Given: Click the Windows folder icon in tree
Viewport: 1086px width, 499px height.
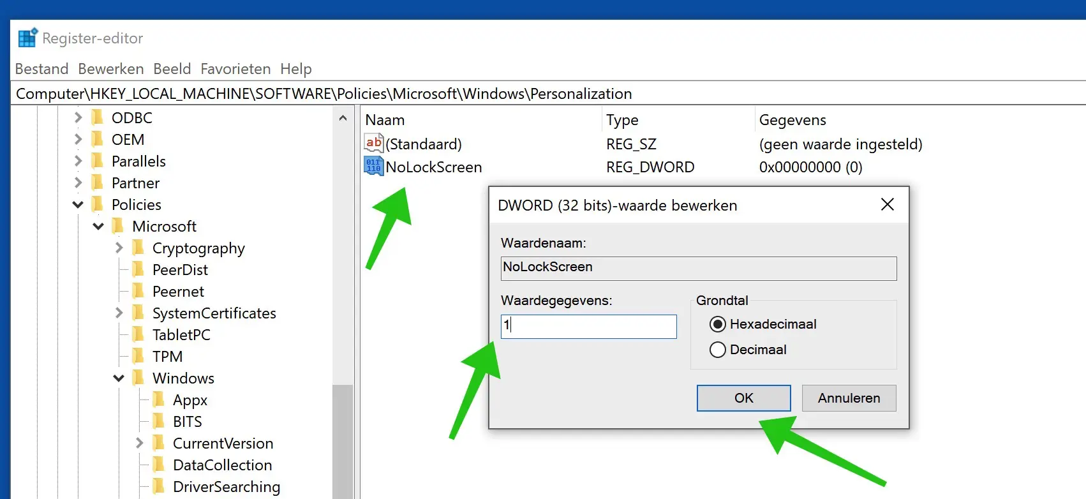Looking at the screenshot, I should click(x=138, y=378).
